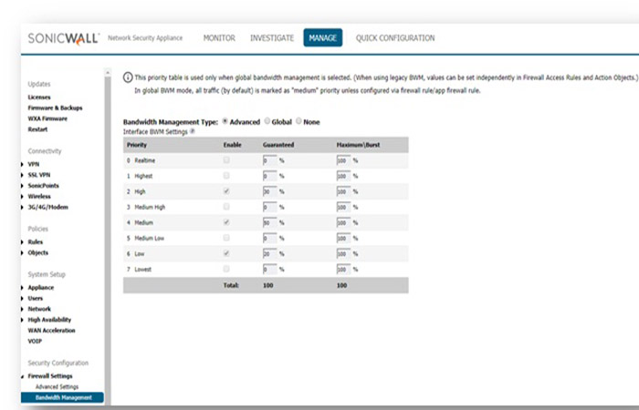The height and width of the screenshot is (410, 639).
Task: Click Medium Low maximum burst field
Action: pos(343,238)
